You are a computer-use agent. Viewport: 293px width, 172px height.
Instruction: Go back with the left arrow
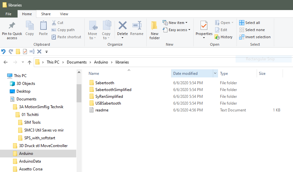pyautogui.click(x=6, y=62)
